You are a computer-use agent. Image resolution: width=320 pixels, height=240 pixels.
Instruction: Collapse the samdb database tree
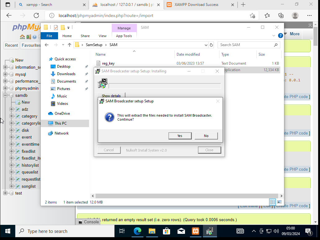point(5,95)
